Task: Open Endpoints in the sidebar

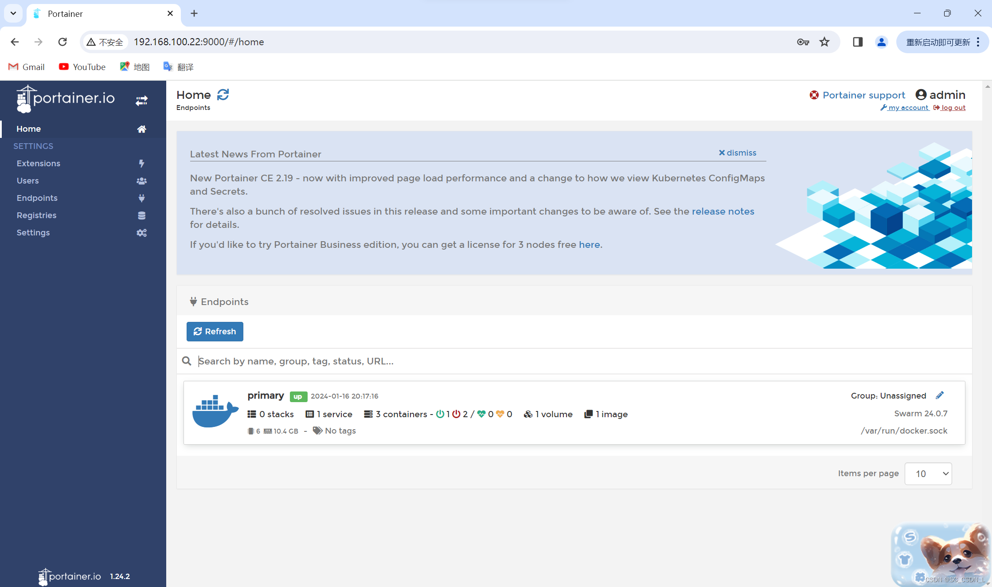Action: [83, 198]
